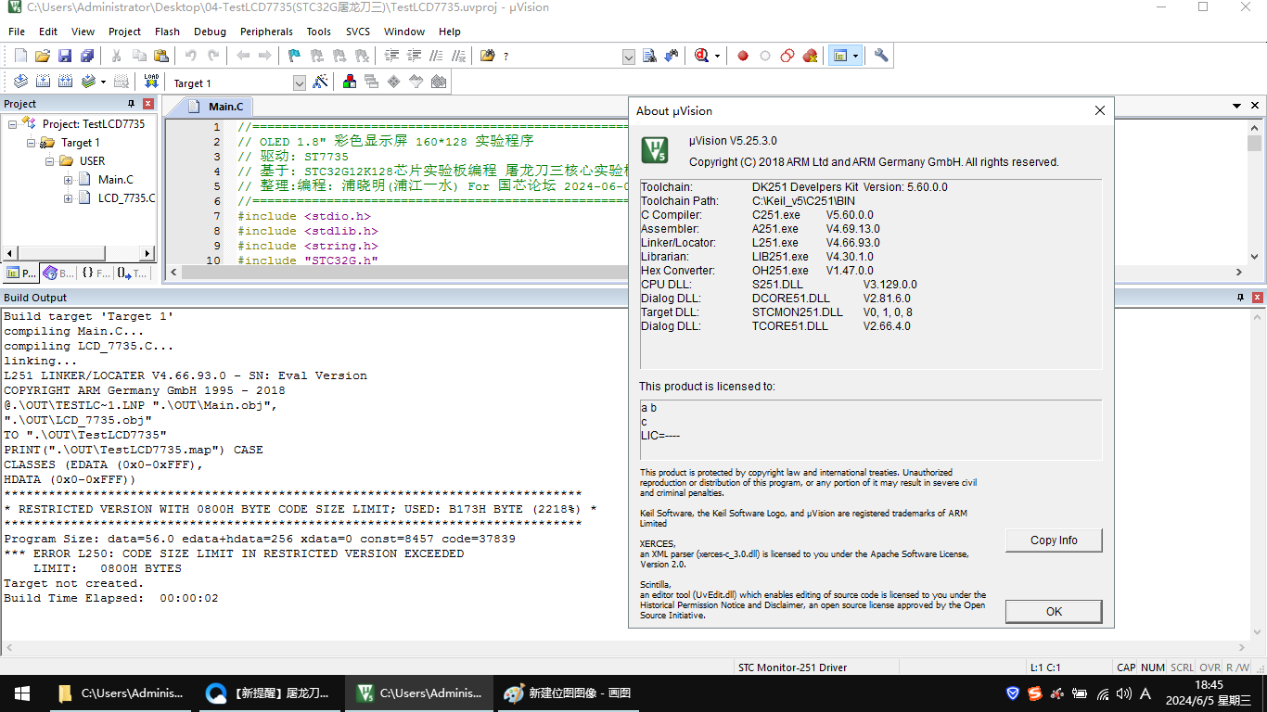Open the SVCS menu
Screen dimensions: 1267x712
358,32
